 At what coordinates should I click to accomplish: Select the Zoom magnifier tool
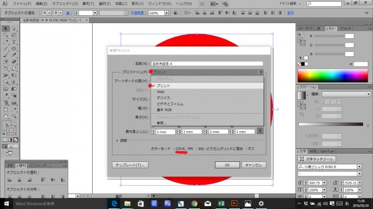pyautogui.click(x=14, y=116)
